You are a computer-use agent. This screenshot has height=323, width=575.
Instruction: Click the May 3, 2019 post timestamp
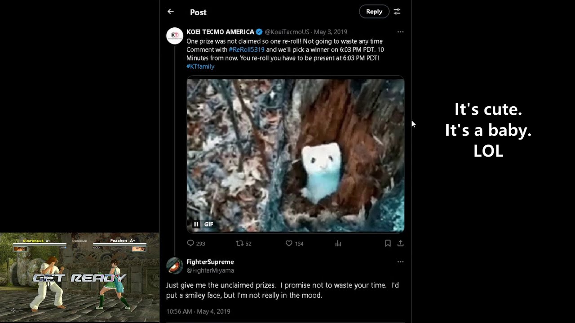331,32
